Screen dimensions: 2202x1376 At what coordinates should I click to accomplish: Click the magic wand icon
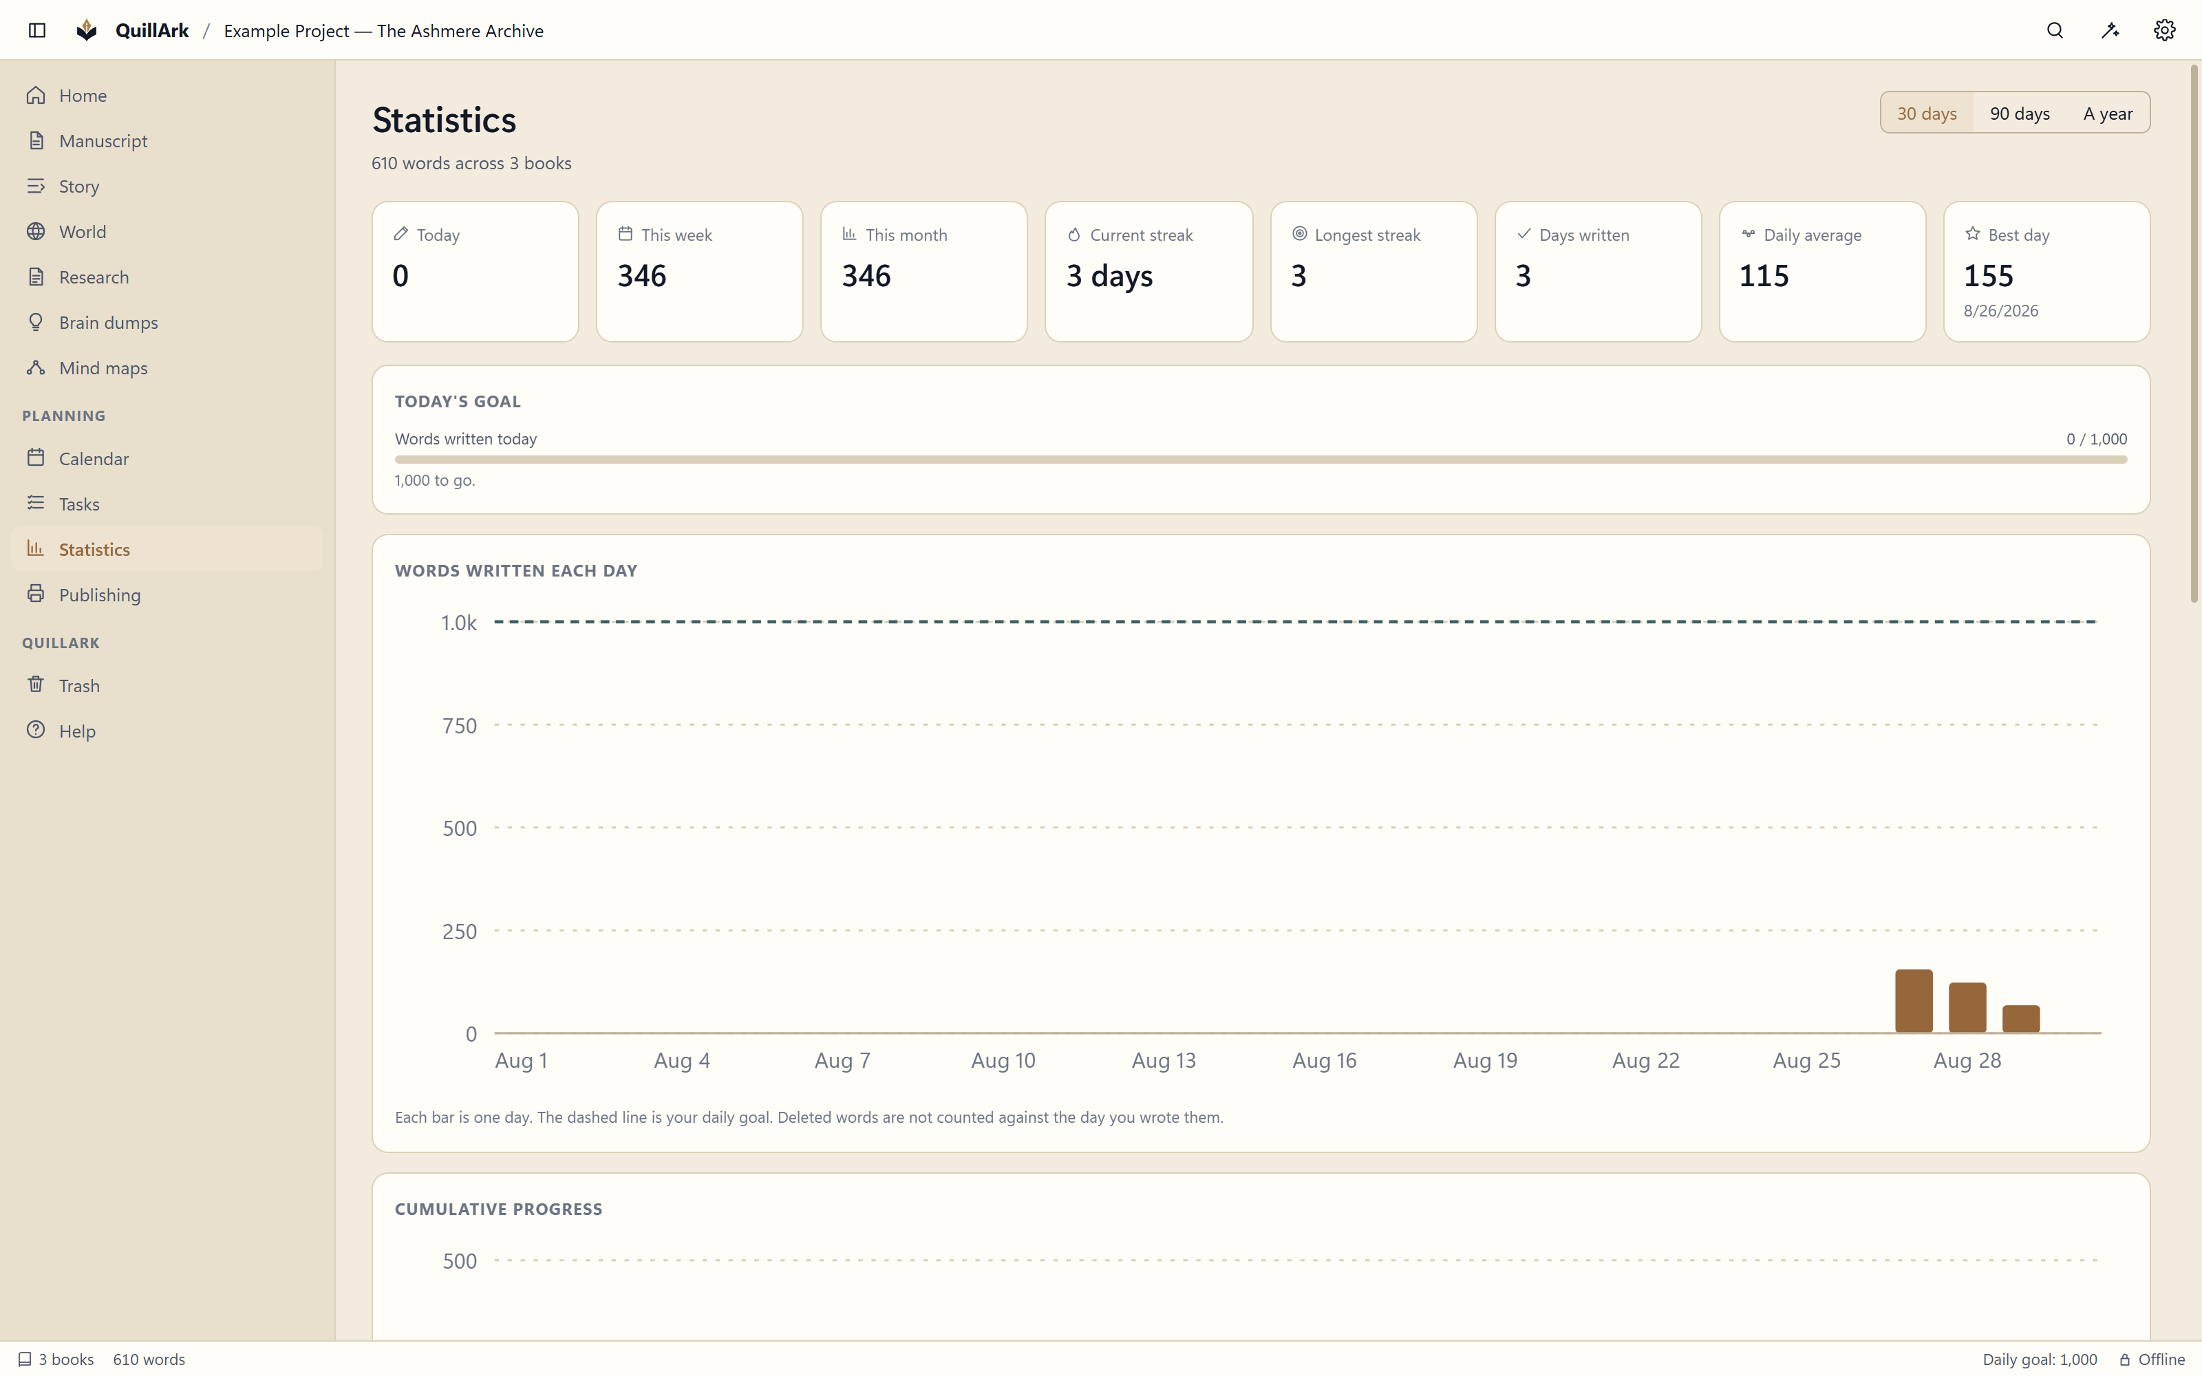tap(2110, 30)
